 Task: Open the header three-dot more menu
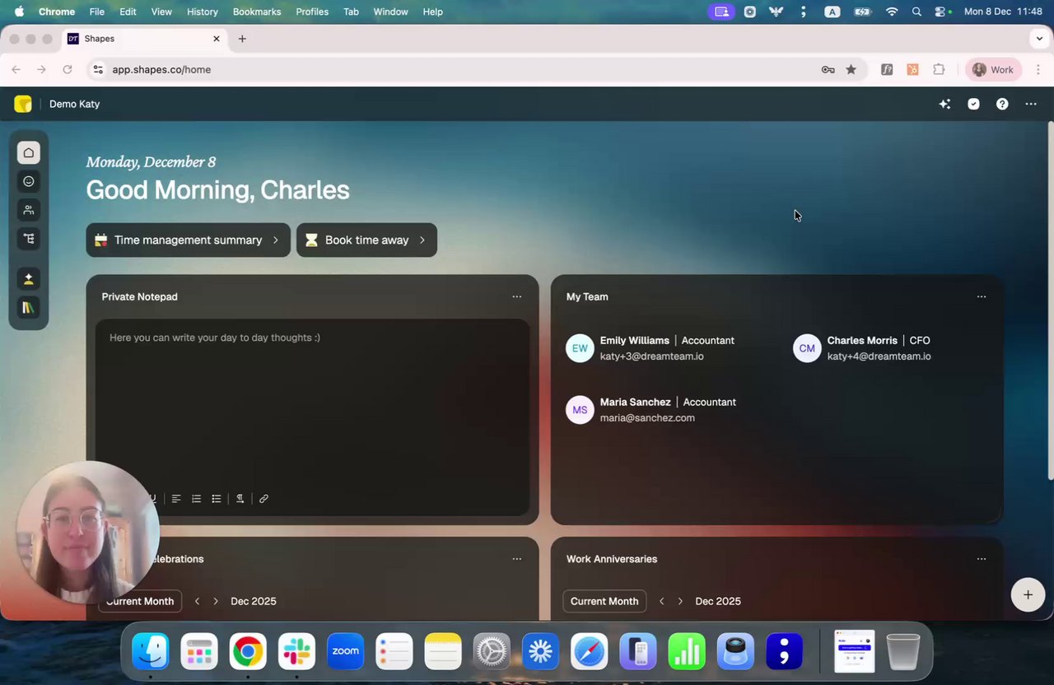click(x=1031, y=104)
